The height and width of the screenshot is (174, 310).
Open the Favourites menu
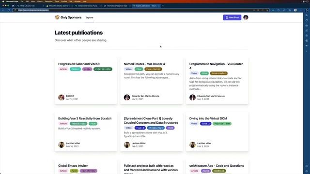[48, 1]
